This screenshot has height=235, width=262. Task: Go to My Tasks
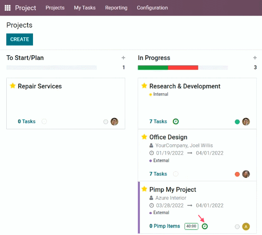click(85, 8)
